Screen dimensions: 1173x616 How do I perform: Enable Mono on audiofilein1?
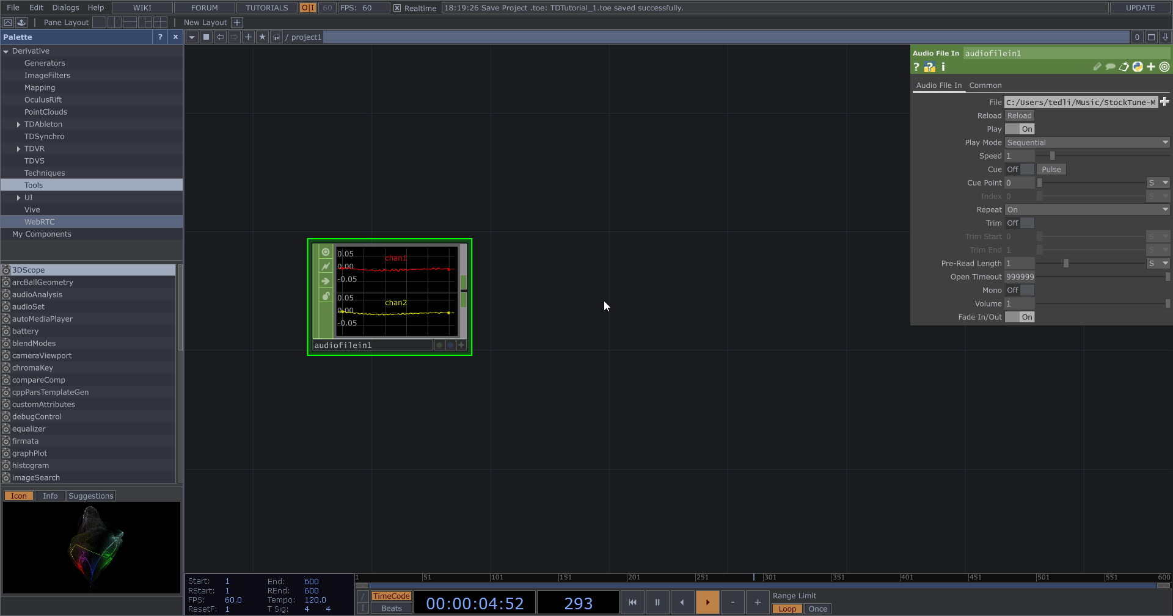[1026, 290]
